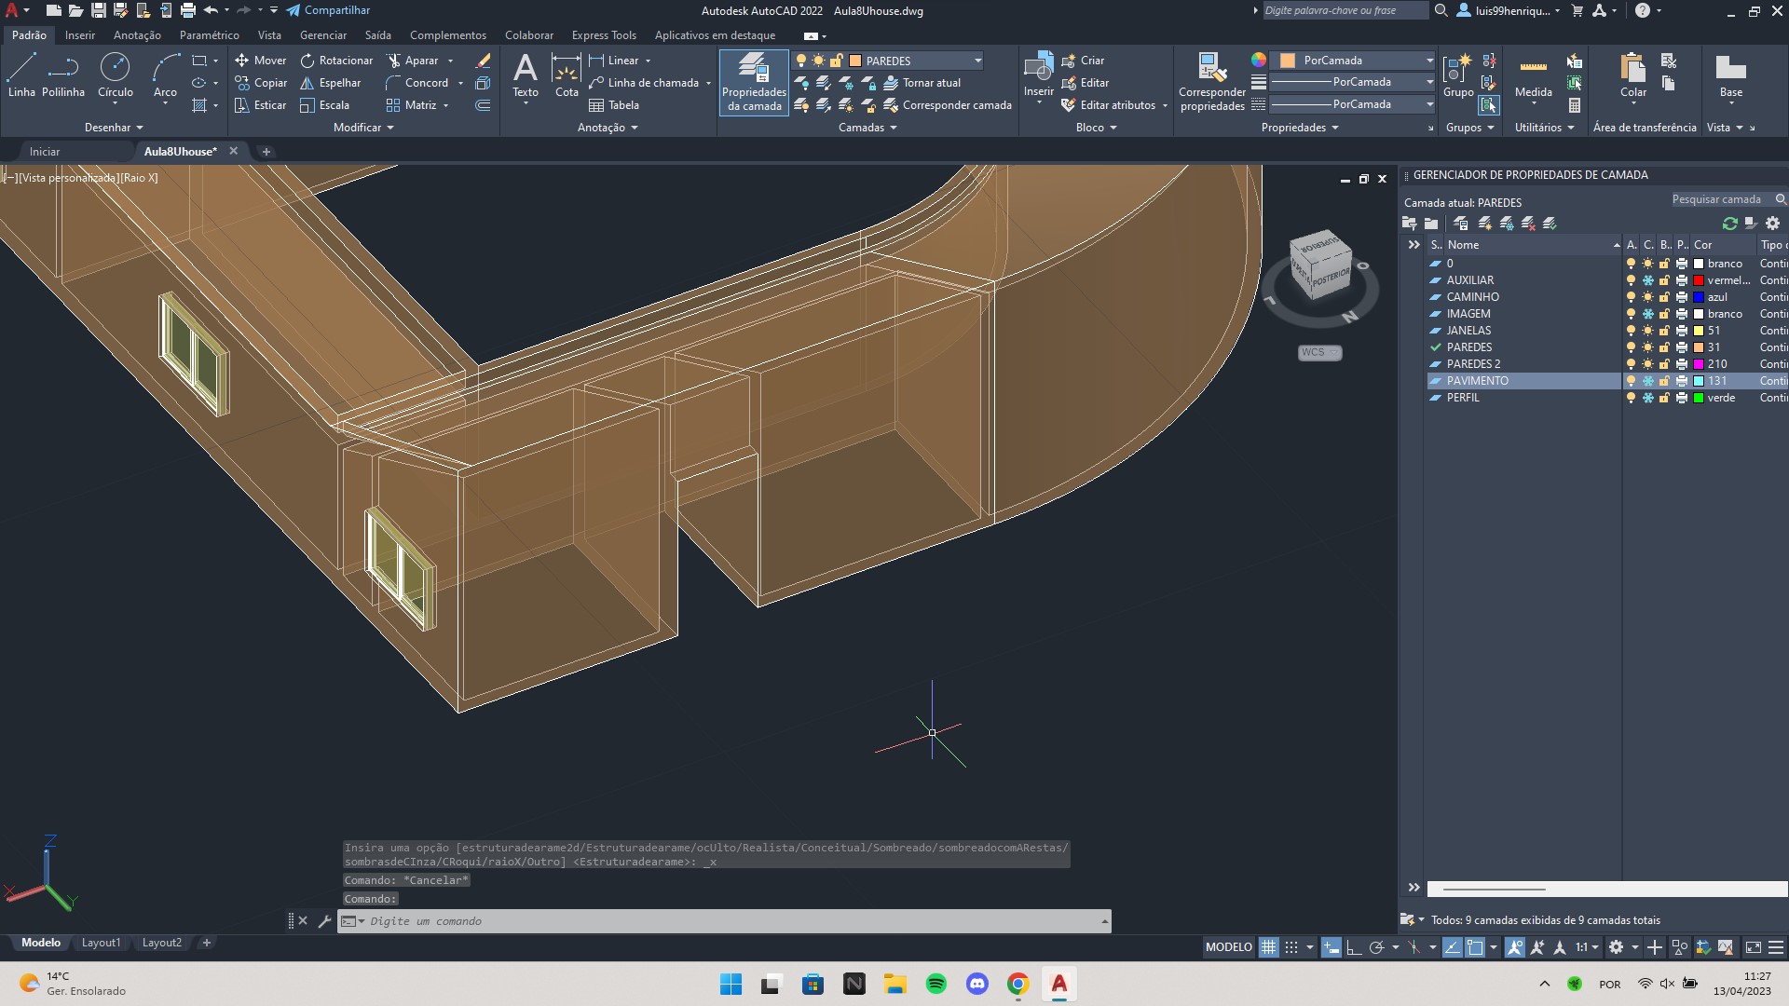Click Corresponder camada button

(x=947, y=105)
